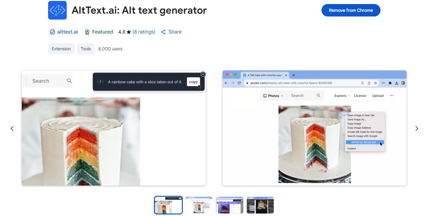Screen dimensions: 432x216
Task: Go to previous screenshot with left arrow
Action: [x=12, y=128]
